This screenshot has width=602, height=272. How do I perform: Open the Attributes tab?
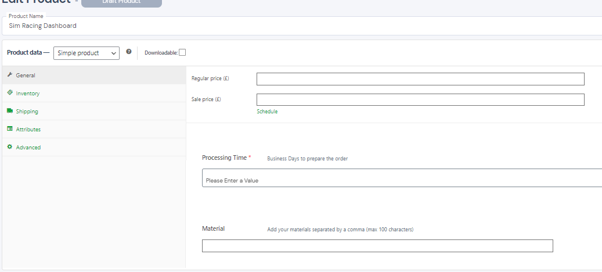pyautogui.click(x=94, y=130)
